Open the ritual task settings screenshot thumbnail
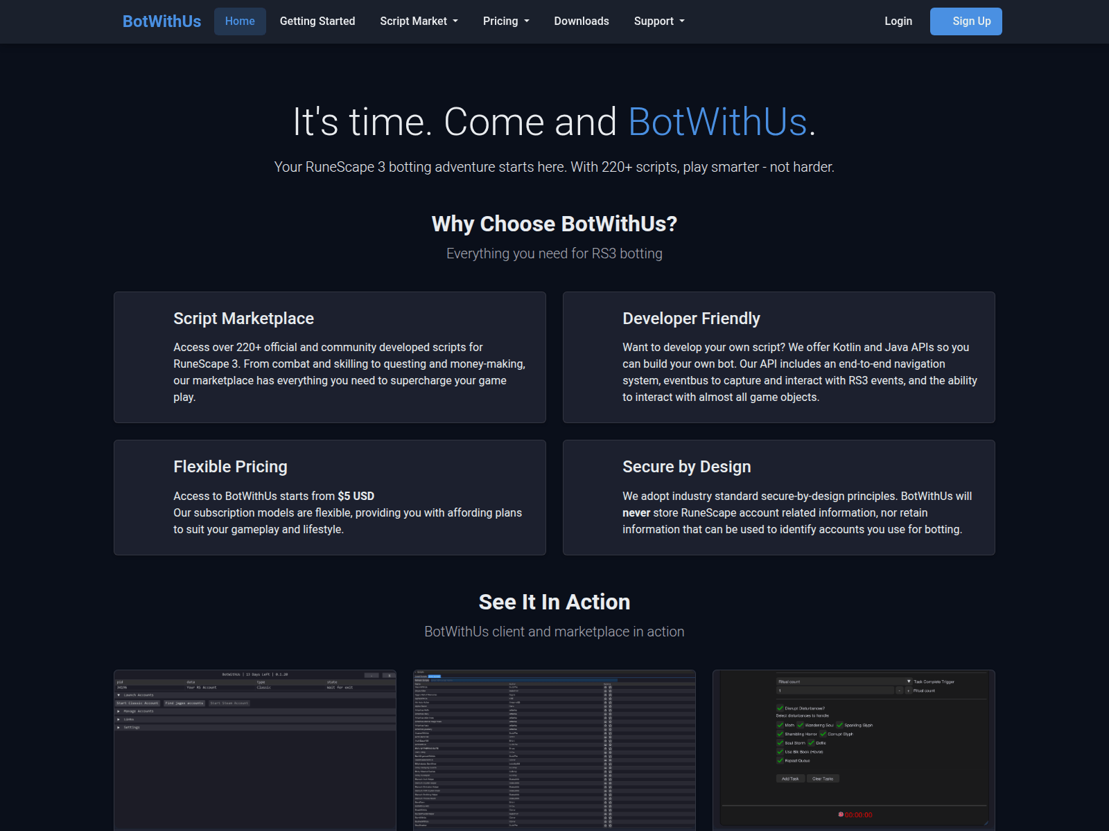 [854, 750]
